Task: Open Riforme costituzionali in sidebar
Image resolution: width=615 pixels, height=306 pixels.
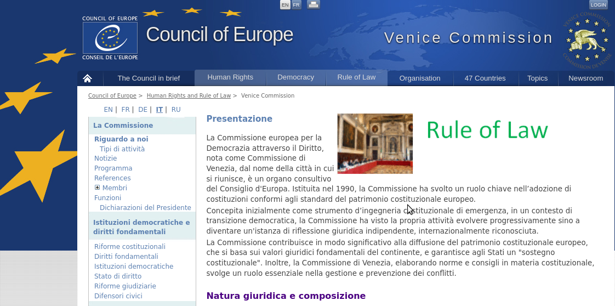Action: pos(130,247)
